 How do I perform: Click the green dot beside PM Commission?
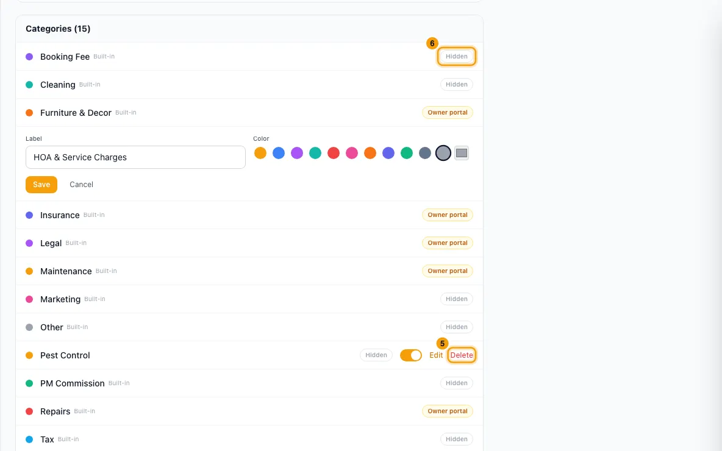[x=29, y=383]
